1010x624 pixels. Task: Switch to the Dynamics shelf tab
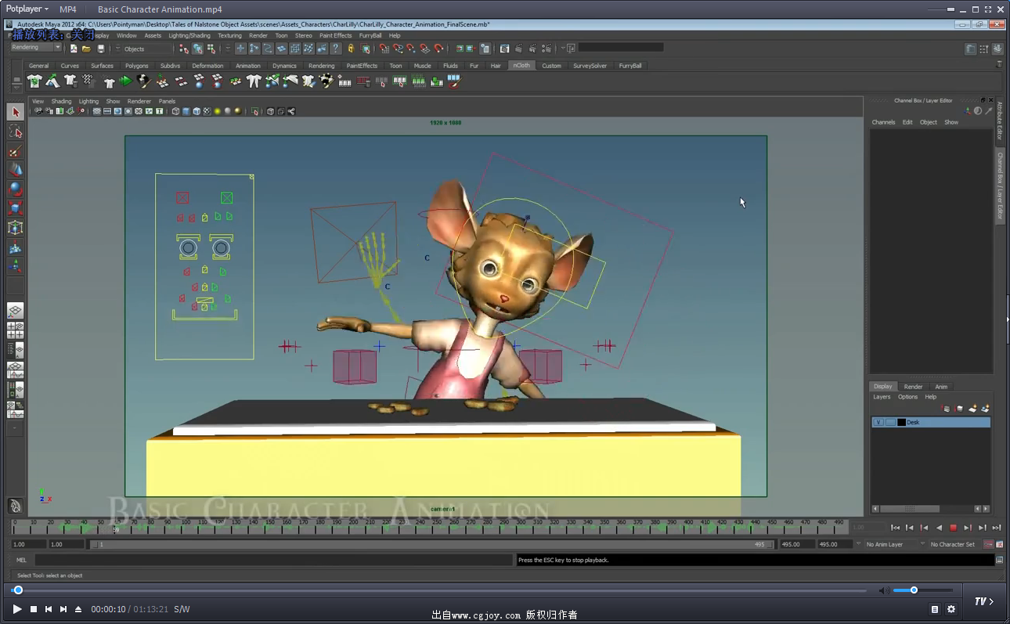[x=284, y=66]
